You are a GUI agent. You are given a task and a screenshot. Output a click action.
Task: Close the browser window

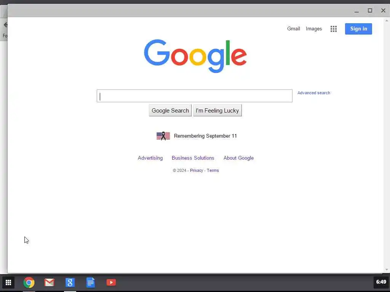(383, 10)
